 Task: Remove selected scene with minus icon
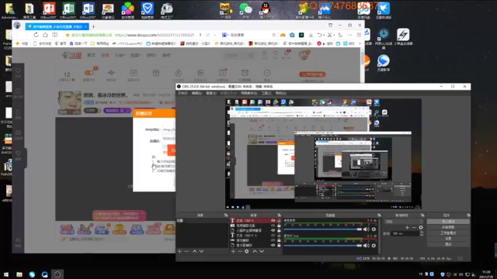pos(186,251)
